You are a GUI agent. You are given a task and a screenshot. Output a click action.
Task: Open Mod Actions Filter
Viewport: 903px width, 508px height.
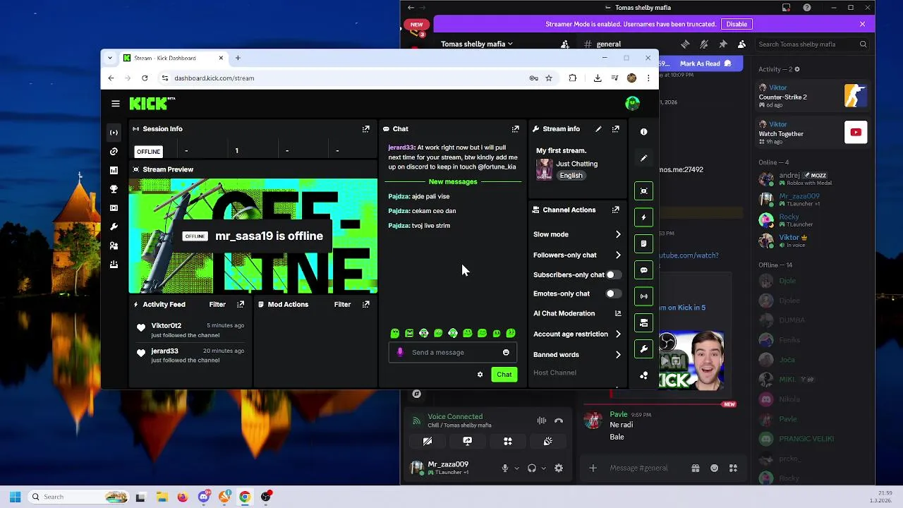342,304
